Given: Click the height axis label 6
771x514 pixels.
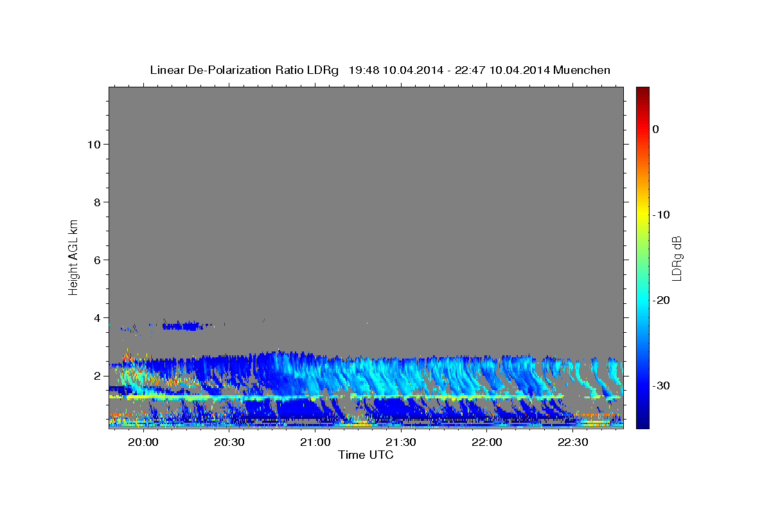Looking at the screenshot, I should click(98, 260).
